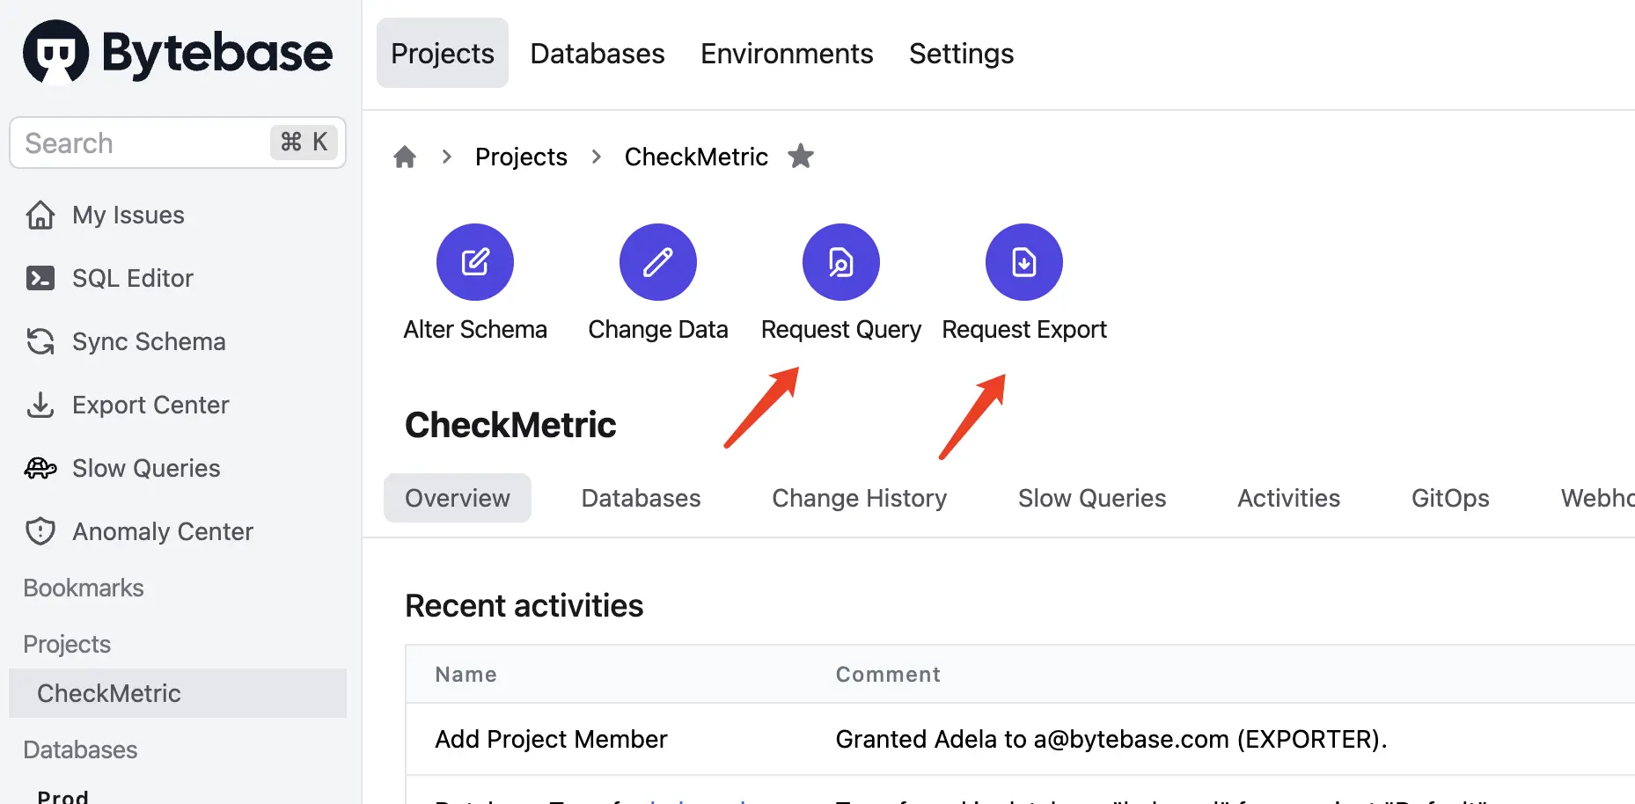Screen dimensions: 1635x804
Task: Switch to the Databases top menu
Action: pyautogui.click(x=598, y=54)
